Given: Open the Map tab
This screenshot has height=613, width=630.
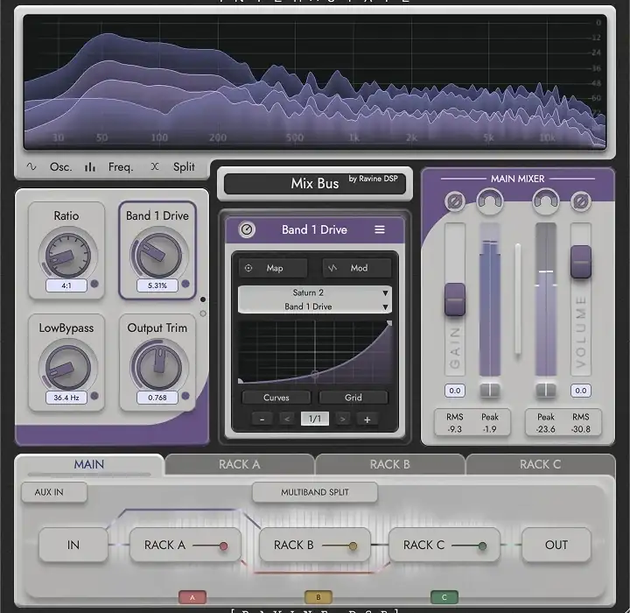Looking at the screenshot, I should (x=273, y=268).
